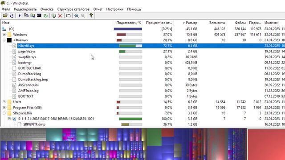Copy path using the toolbar icon
The image size is (285, 160).
click(x=26, y=16)
